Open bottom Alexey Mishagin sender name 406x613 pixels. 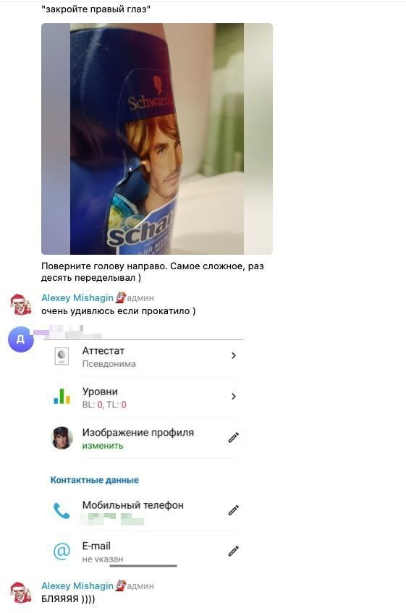pyautogui.click(x=77, y=585)
